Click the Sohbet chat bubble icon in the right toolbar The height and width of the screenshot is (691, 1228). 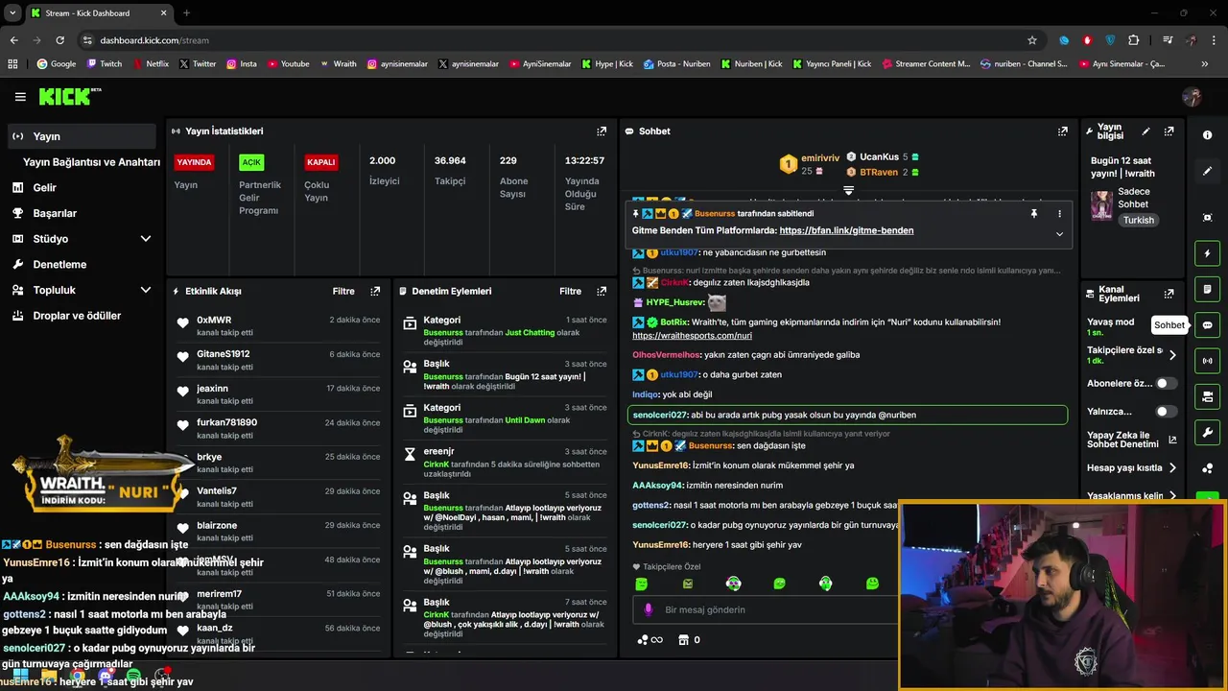(1207, 325)
